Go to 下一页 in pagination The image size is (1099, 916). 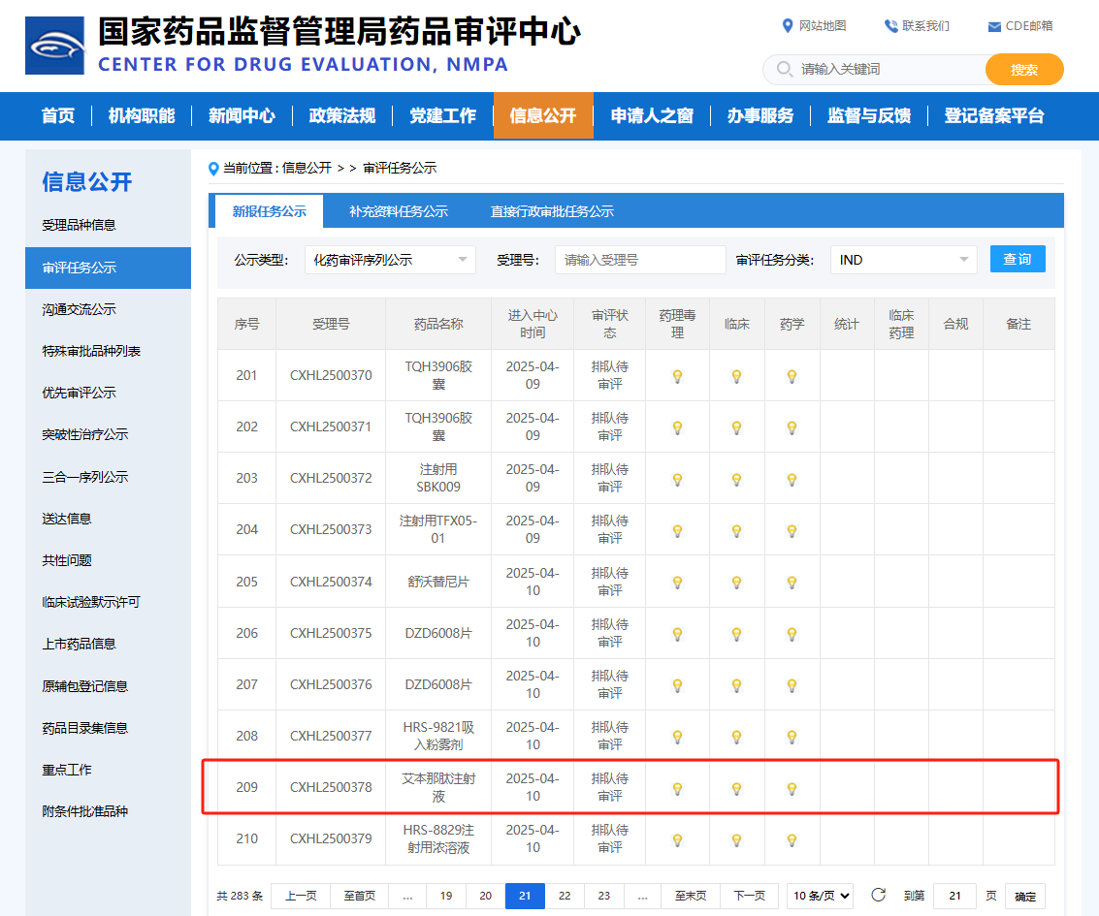tap(749, 896)
